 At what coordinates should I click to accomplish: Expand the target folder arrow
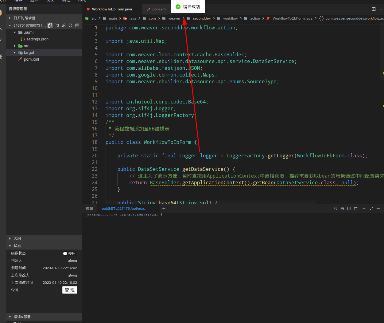15,53
